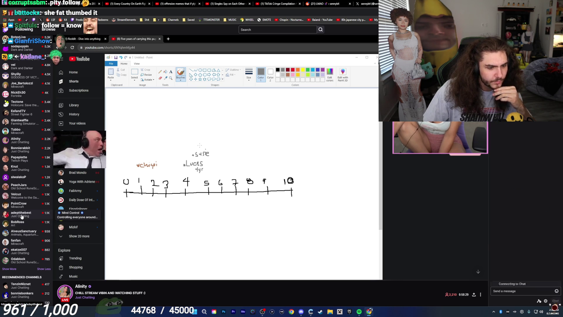Select the Magnifier tool in Paint
Viewport: 563px width, 317px height.
click(171, 78)
